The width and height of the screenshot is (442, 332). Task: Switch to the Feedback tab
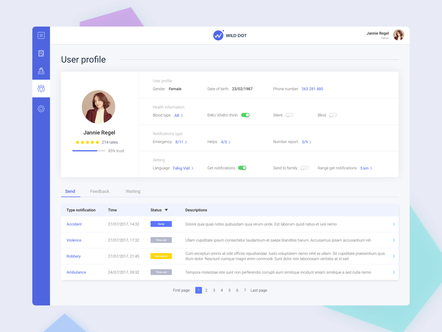point(100,191)
